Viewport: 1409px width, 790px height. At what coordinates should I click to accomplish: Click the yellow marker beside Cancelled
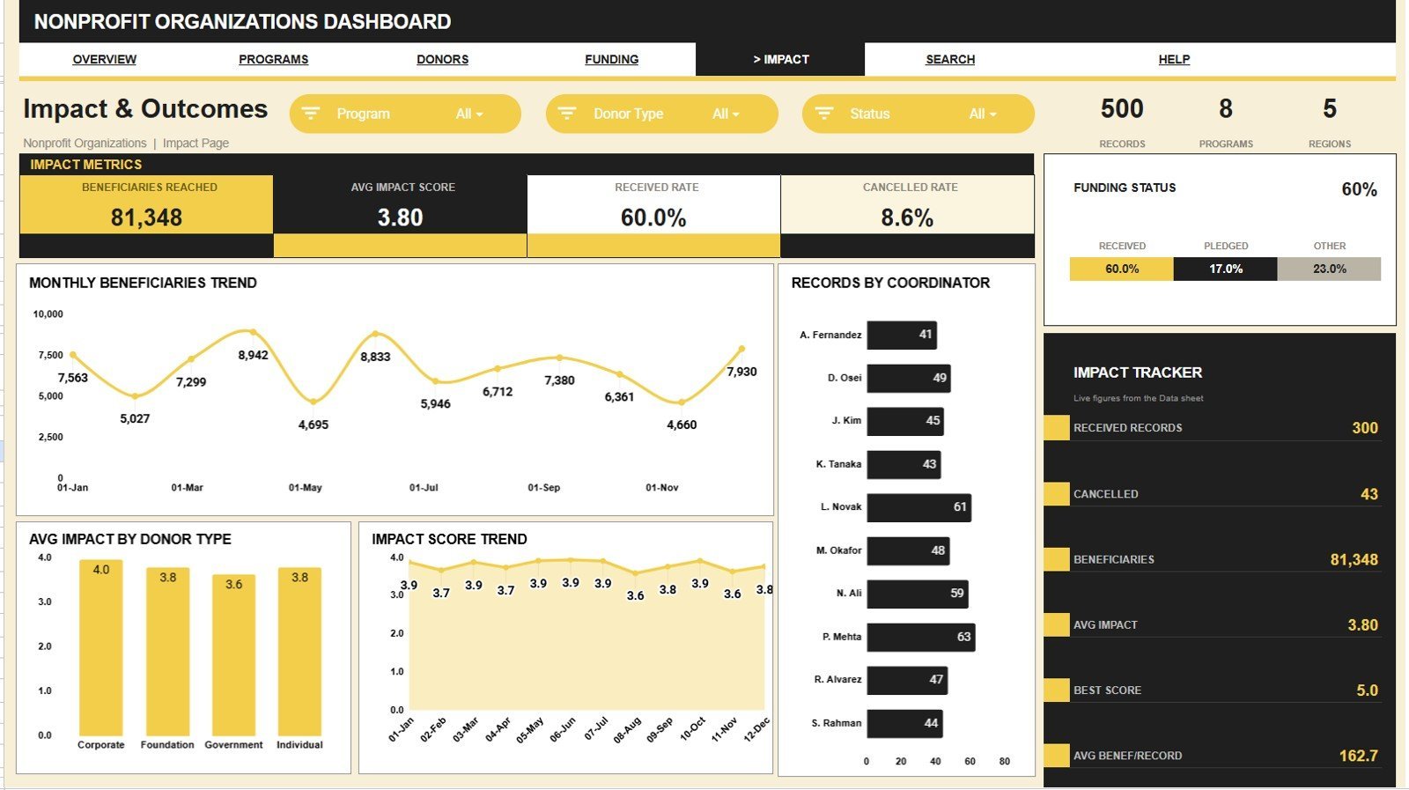pyautogui.click(x=1056, y=494)
